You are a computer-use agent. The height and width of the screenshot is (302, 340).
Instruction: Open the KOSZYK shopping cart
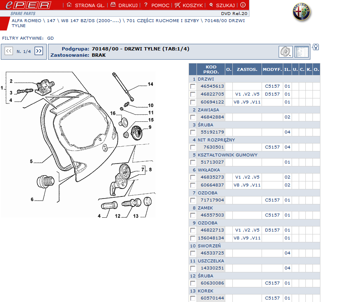pos(189,5)
